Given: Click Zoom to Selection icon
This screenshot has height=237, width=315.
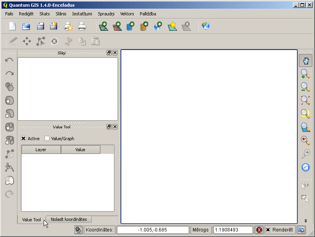Looking at the screenshot, I should coord(306,114).
